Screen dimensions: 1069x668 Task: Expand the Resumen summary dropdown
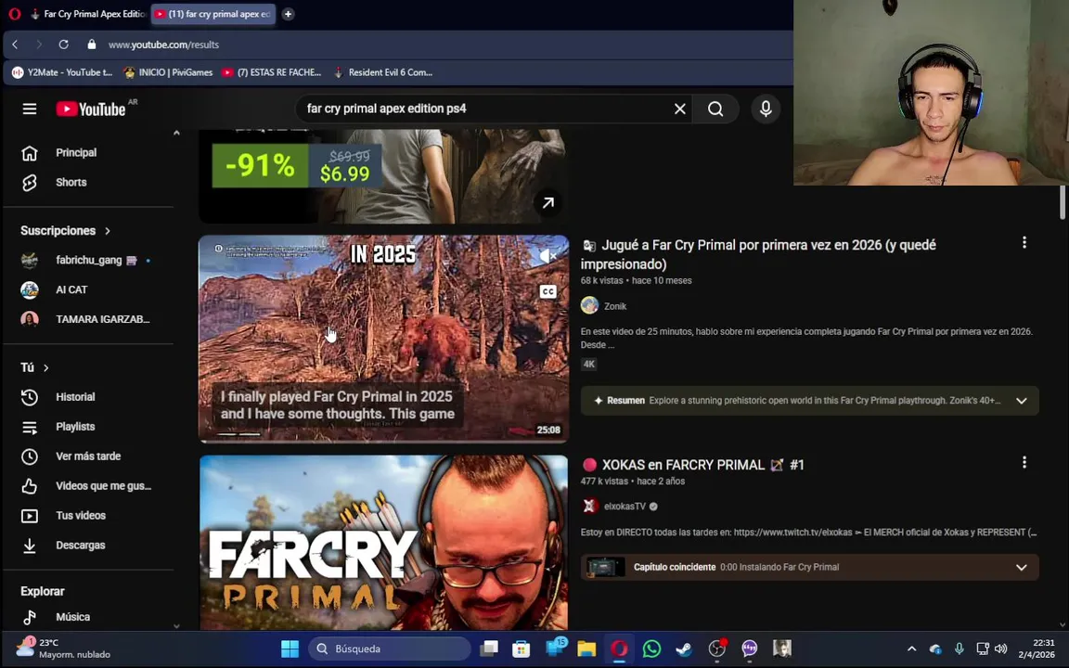coord(1022,401)
